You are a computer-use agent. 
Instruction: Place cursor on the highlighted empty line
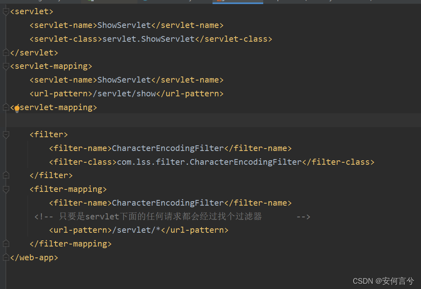[213, 120]
